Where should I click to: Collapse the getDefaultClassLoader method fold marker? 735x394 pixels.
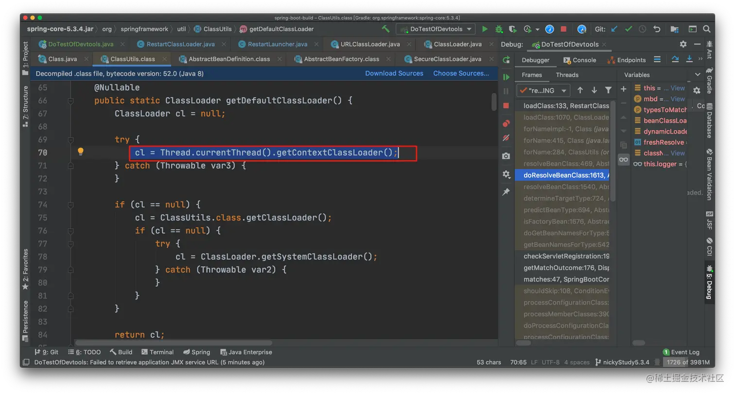click(x=71, y=101)
